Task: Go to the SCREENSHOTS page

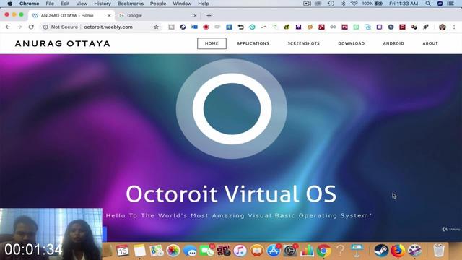Action: tap(303, 43)
